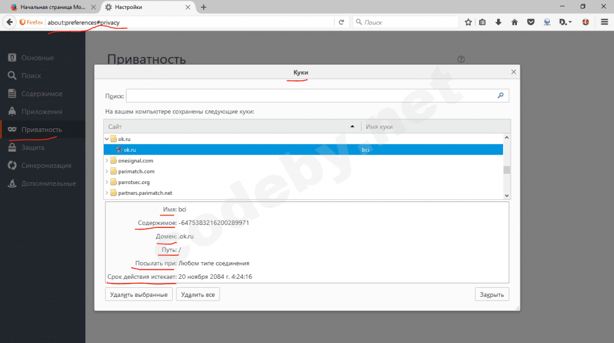Bookmark this page with the star icon
Image resolution: width=614 pixels, height=343 pixels.
(468, 22)
